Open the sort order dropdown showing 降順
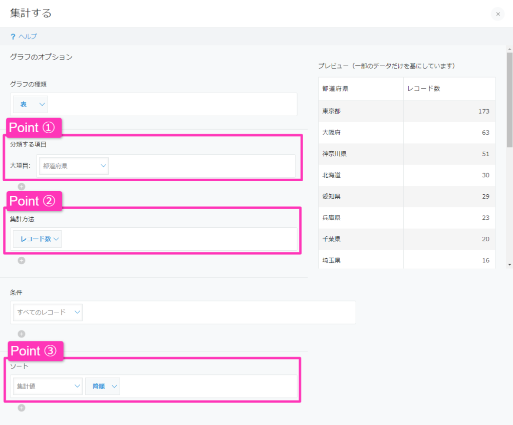 point(103,386)
